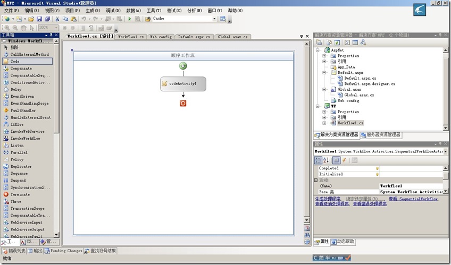Image resolution: width=451 pixels, height=265 pixels.
Task: Select the CallExternalMethod activity tool
Action: 27,54
